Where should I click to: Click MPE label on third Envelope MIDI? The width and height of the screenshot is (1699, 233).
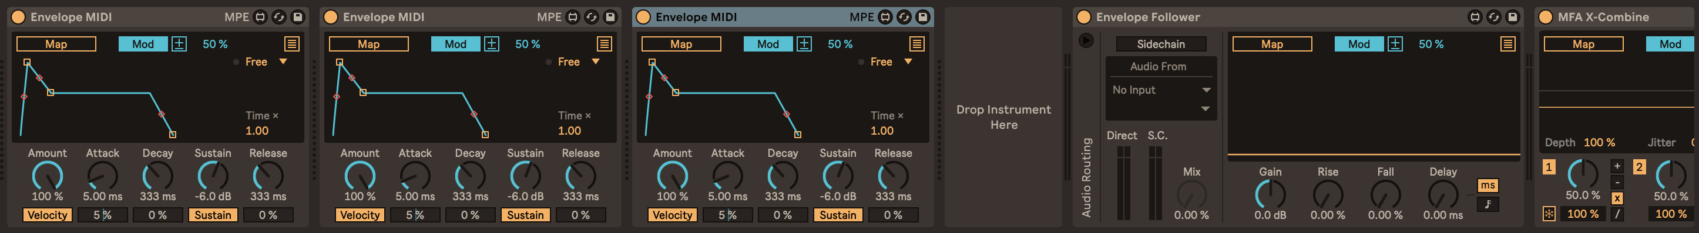point(861,17)
